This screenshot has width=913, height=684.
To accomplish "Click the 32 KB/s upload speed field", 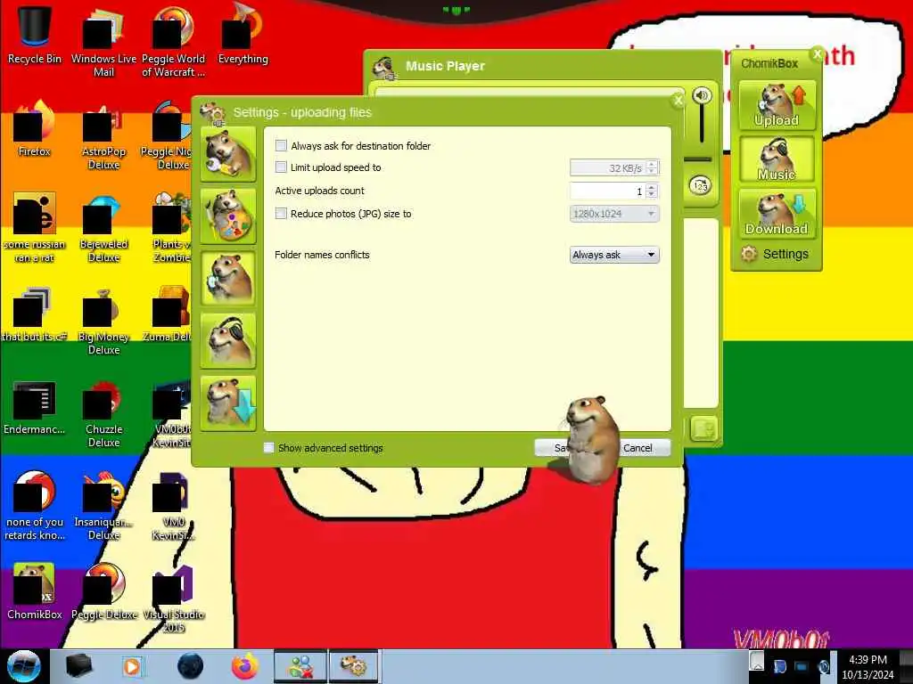I will tap(607, 168).
